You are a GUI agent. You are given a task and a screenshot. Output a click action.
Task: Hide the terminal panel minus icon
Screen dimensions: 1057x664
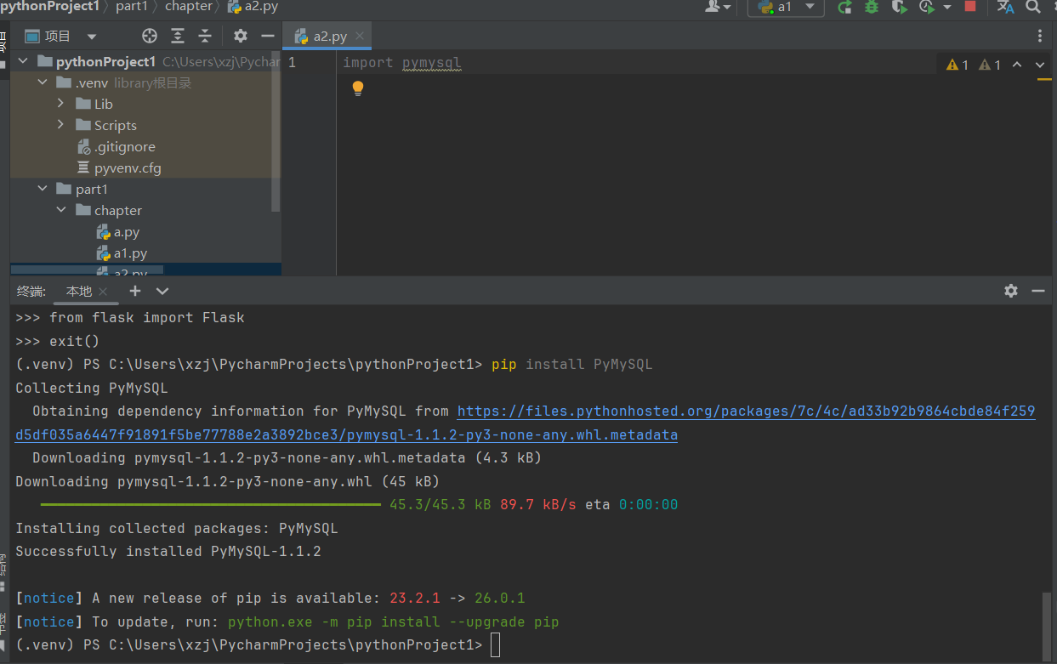(1038, 291)
